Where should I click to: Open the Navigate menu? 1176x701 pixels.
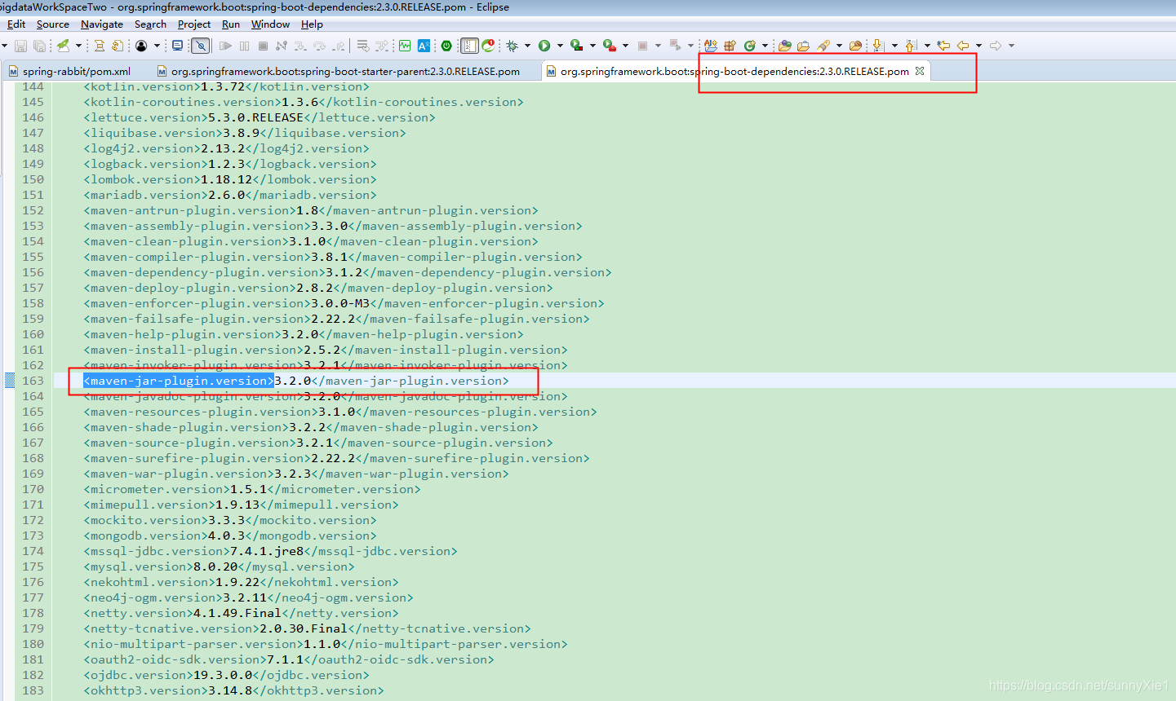(101, 24)
